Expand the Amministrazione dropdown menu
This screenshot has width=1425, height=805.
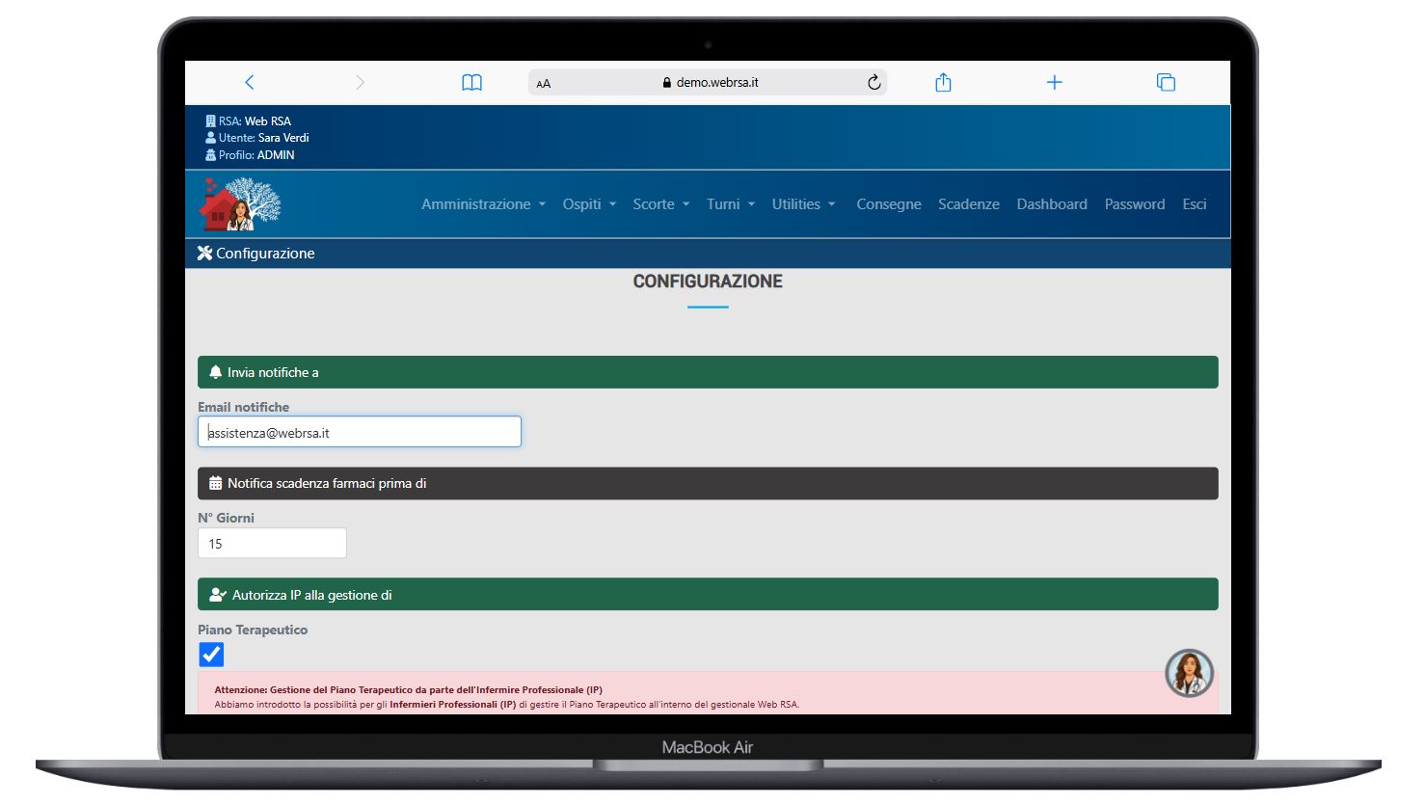pyautogui.click(x=483, y=204)
